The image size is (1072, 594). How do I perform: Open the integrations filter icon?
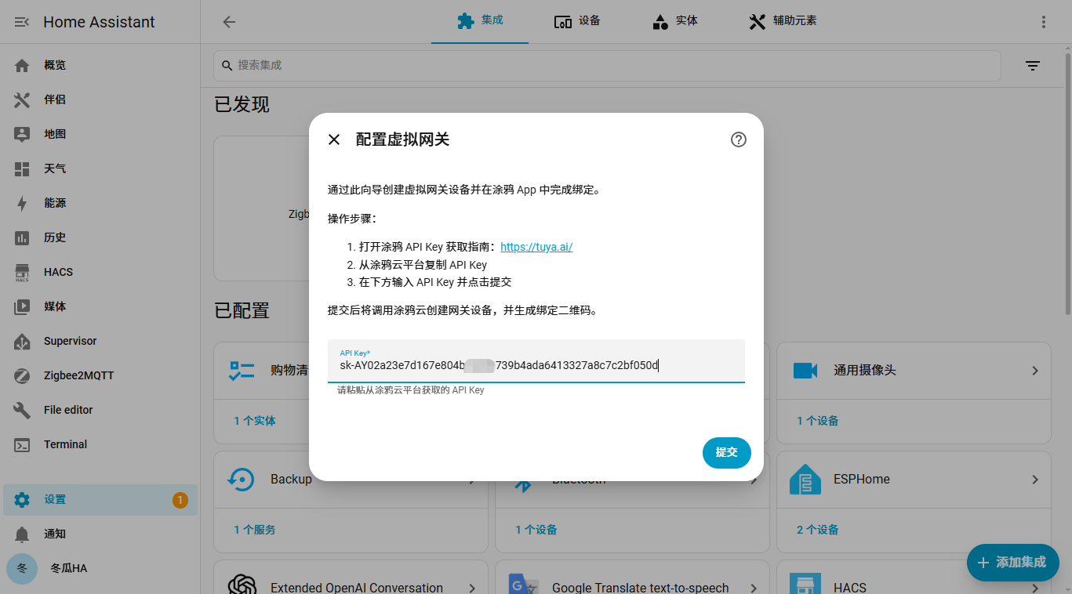click(1033, 66)
